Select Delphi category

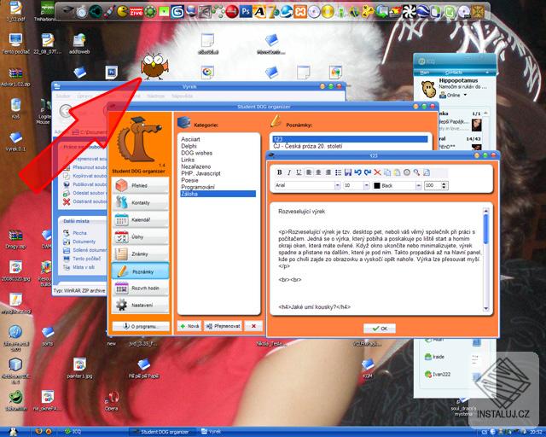point(189,146)
